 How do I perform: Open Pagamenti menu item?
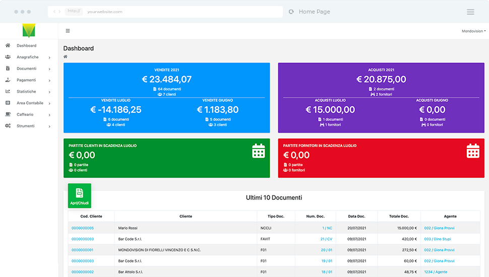(x=28, y=80)
